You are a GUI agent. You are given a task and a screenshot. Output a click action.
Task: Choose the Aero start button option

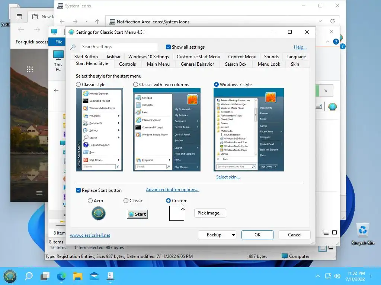tap(90, 201)
